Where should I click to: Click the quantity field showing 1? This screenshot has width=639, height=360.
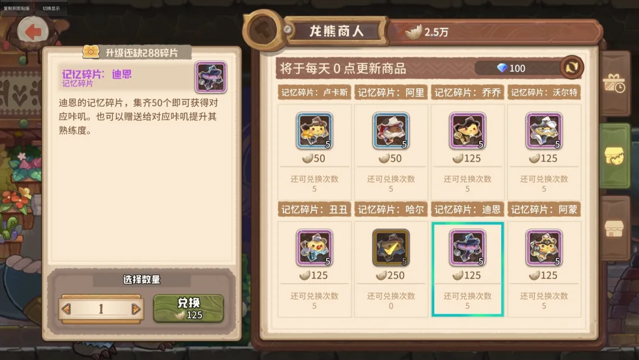tap(101, 309)
